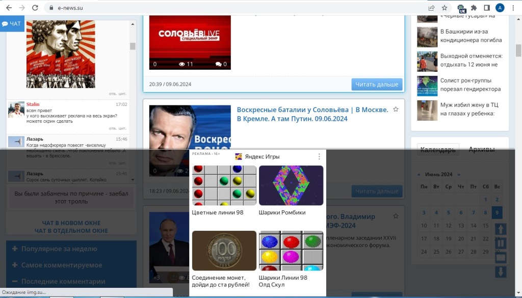Click the down-arrow floating button on the right side
522x298 pixels.
pyautogui.click(x=501, y=272)
